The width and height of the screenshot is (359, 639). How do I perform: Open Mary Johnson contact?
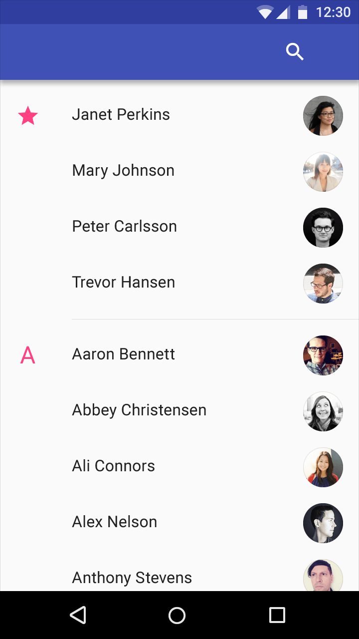pyautogui.click(x=179, y=172)
